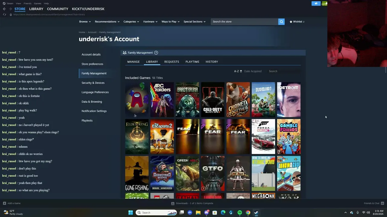The height and width of the screenshot is (217, 387).
Task: Open the volume speaker tray icon
Action: (x=368, y=212)
